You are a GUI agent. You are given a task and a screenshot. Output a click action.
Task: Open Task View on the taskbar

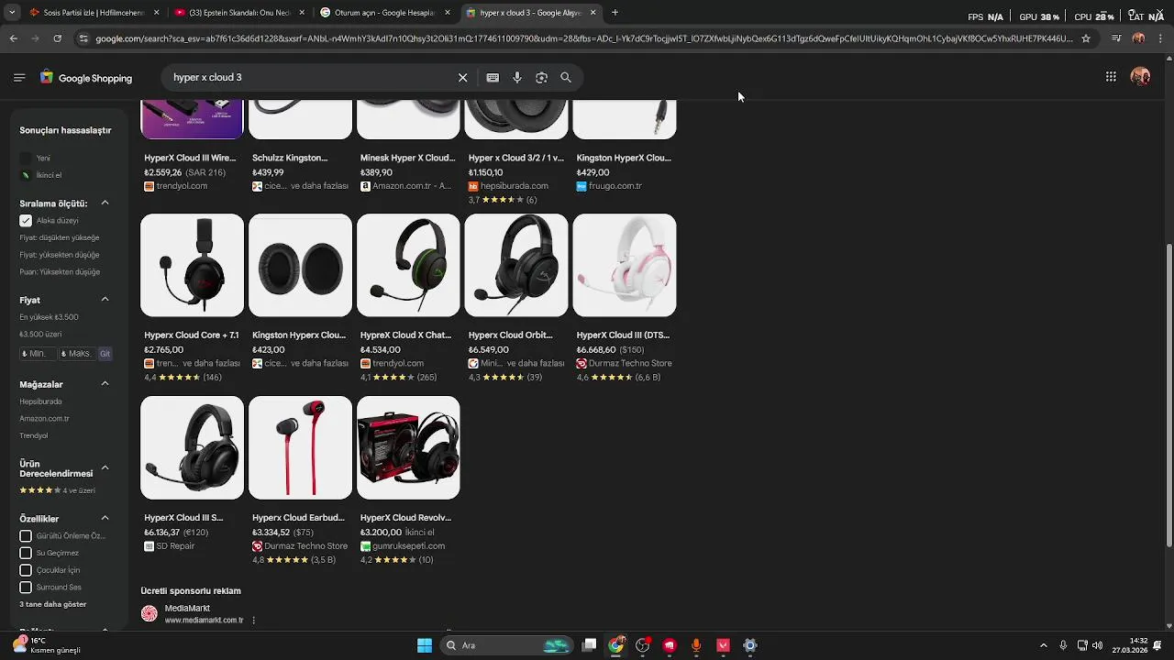pyautogui.click(x=590, y=645)
